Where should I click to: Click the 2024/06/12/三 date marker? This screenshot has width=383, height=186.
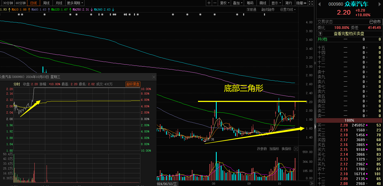click(x=167, y=184)
